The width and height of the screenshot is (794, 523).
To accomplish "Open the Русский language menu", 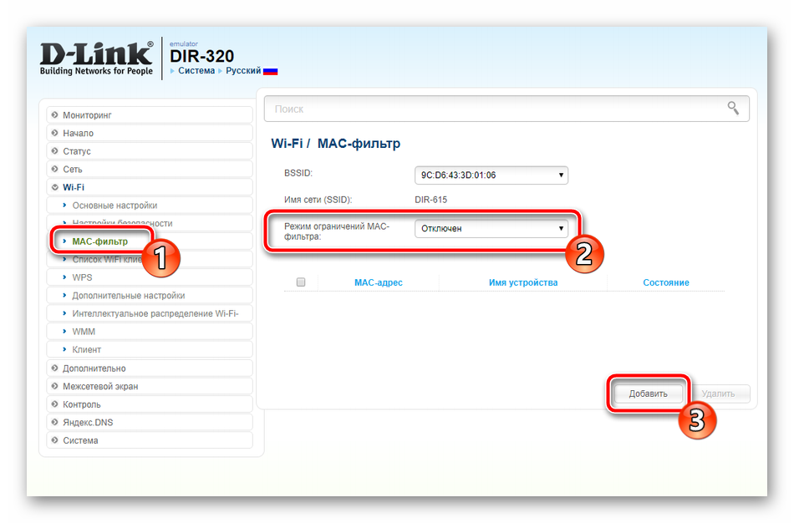I will click(243, 71).
